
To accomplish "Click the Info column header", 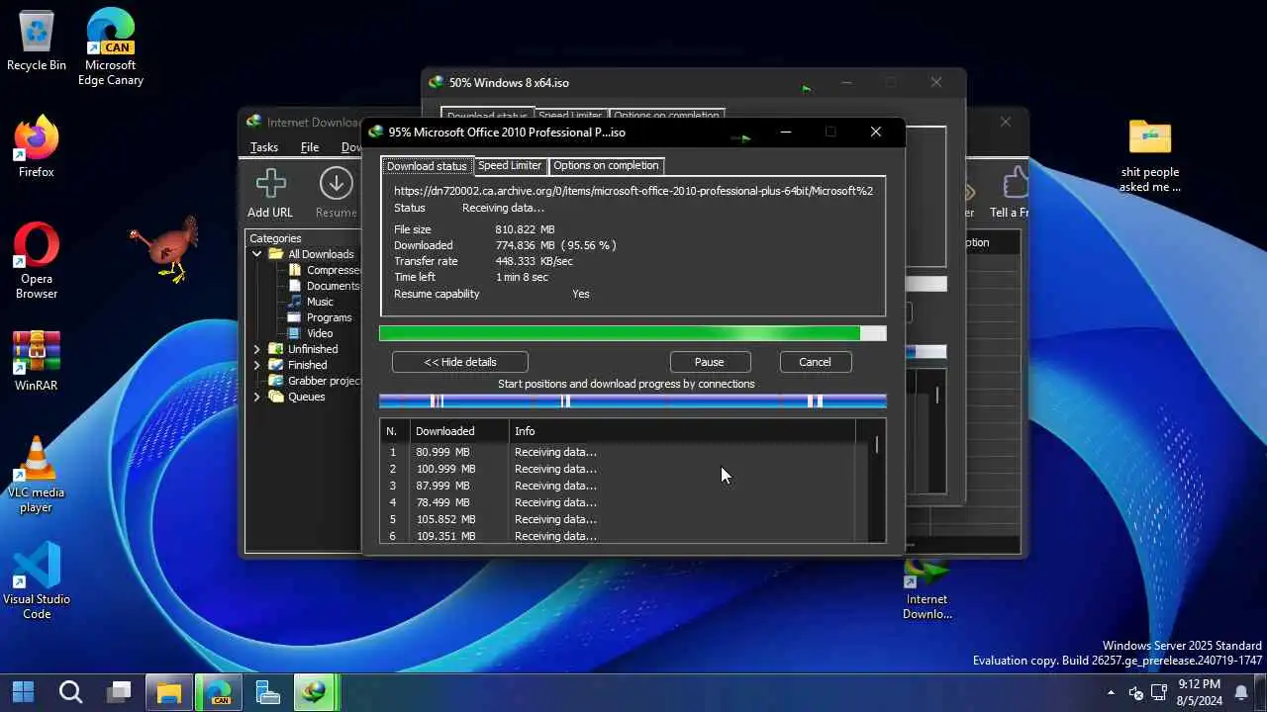I will pos(682,431).
